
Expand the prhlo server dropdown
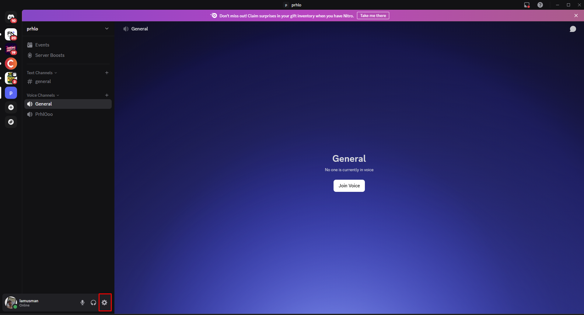pyautogui.click(x=107, y=29)
